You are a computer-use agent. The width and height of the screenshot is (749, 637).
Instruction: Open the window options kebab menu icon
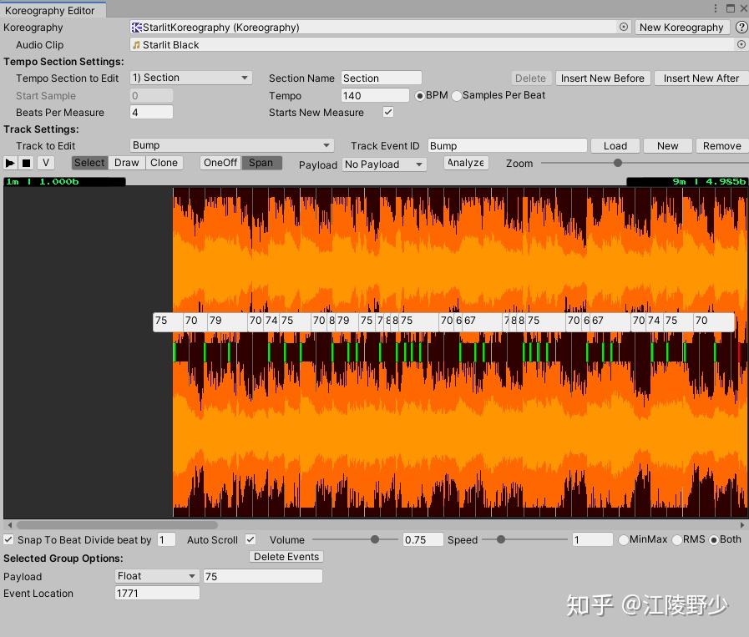coord(715,8)
